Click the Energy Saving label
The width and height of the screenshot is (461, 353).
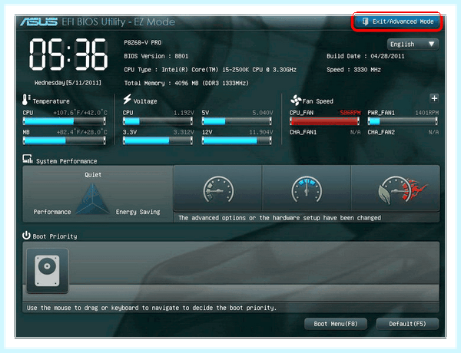coord(138,212)
